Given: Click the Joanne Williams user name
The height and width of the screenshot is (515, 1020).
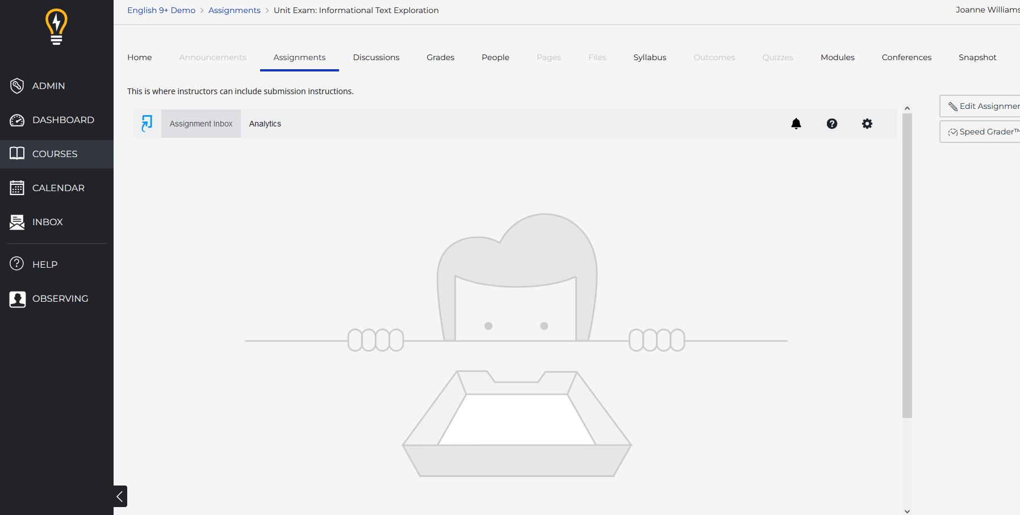Looking at the screenshot, I should click(988, 10).
